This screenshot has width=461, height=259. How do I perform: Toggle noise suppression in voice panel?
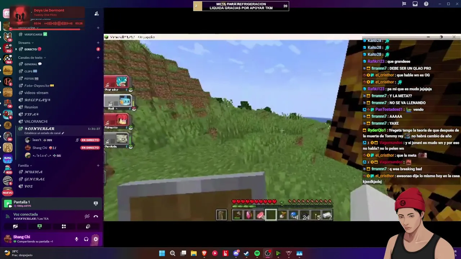coord(87,216)
